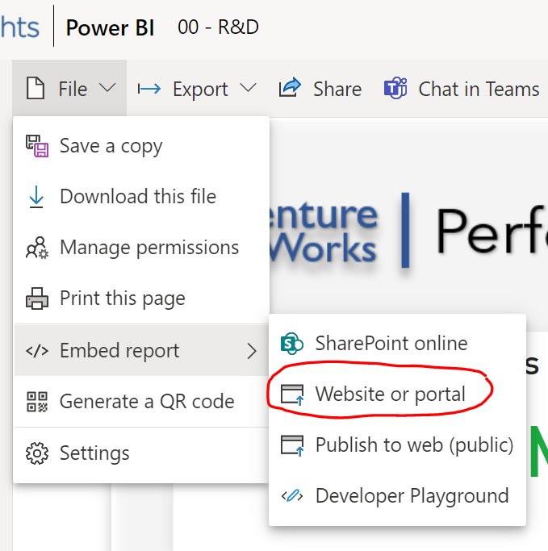Image resolution: width=548 pixels, height=551 pixels.
Task: Click the Publish to web icon
Action: pos(292,445)
